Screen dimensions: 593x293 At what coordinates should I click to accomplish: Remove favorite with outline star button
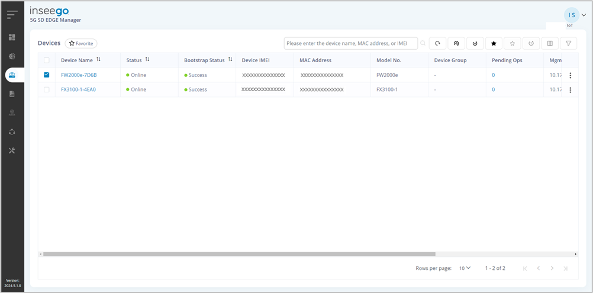pos(513,43)
